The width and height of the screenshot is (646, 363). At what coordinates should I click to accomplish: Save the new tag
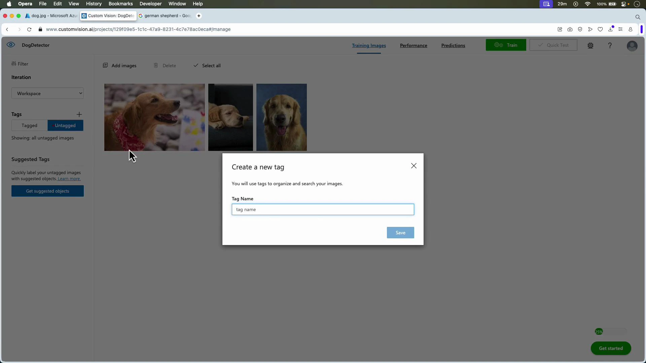click(400, 233)
